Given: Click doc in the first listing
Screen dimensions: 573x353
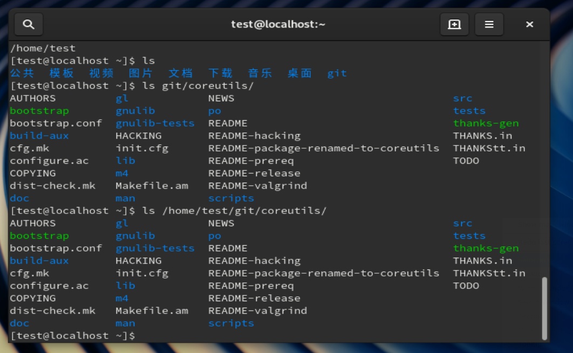Looking at the screenshot, I should [x=20, y=198].
